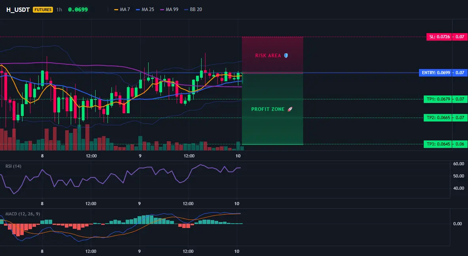The width and height of the screenshot is (468, 256).
Task: Click the 8 date marker on main chart
Action: (42, 156)
